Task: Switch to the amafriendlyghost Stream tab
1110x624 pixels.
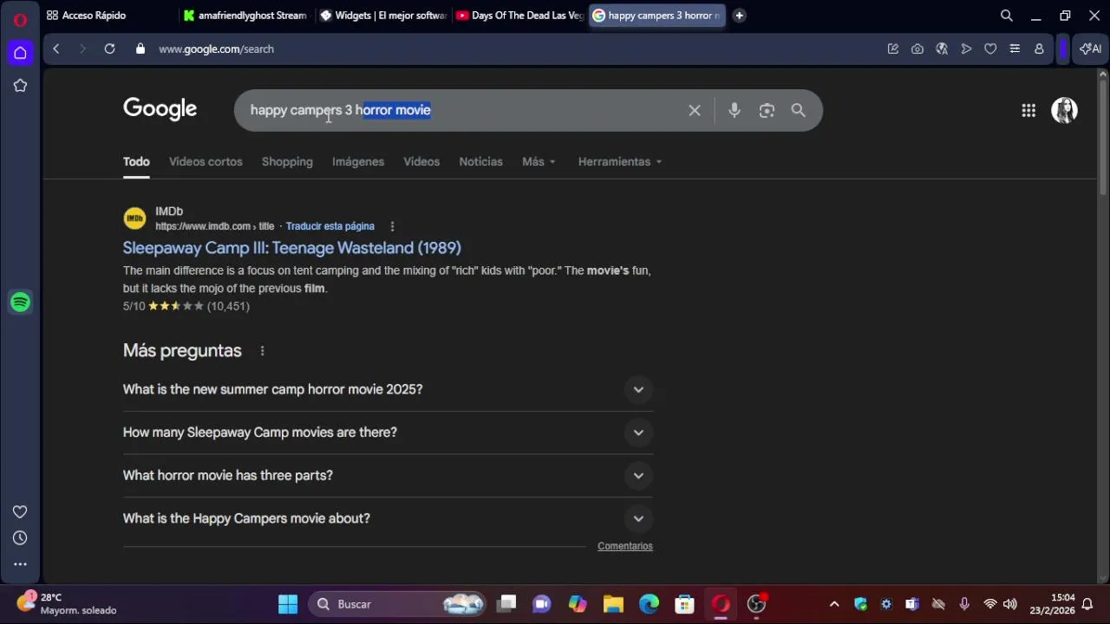Action: (x=246, y=16)
